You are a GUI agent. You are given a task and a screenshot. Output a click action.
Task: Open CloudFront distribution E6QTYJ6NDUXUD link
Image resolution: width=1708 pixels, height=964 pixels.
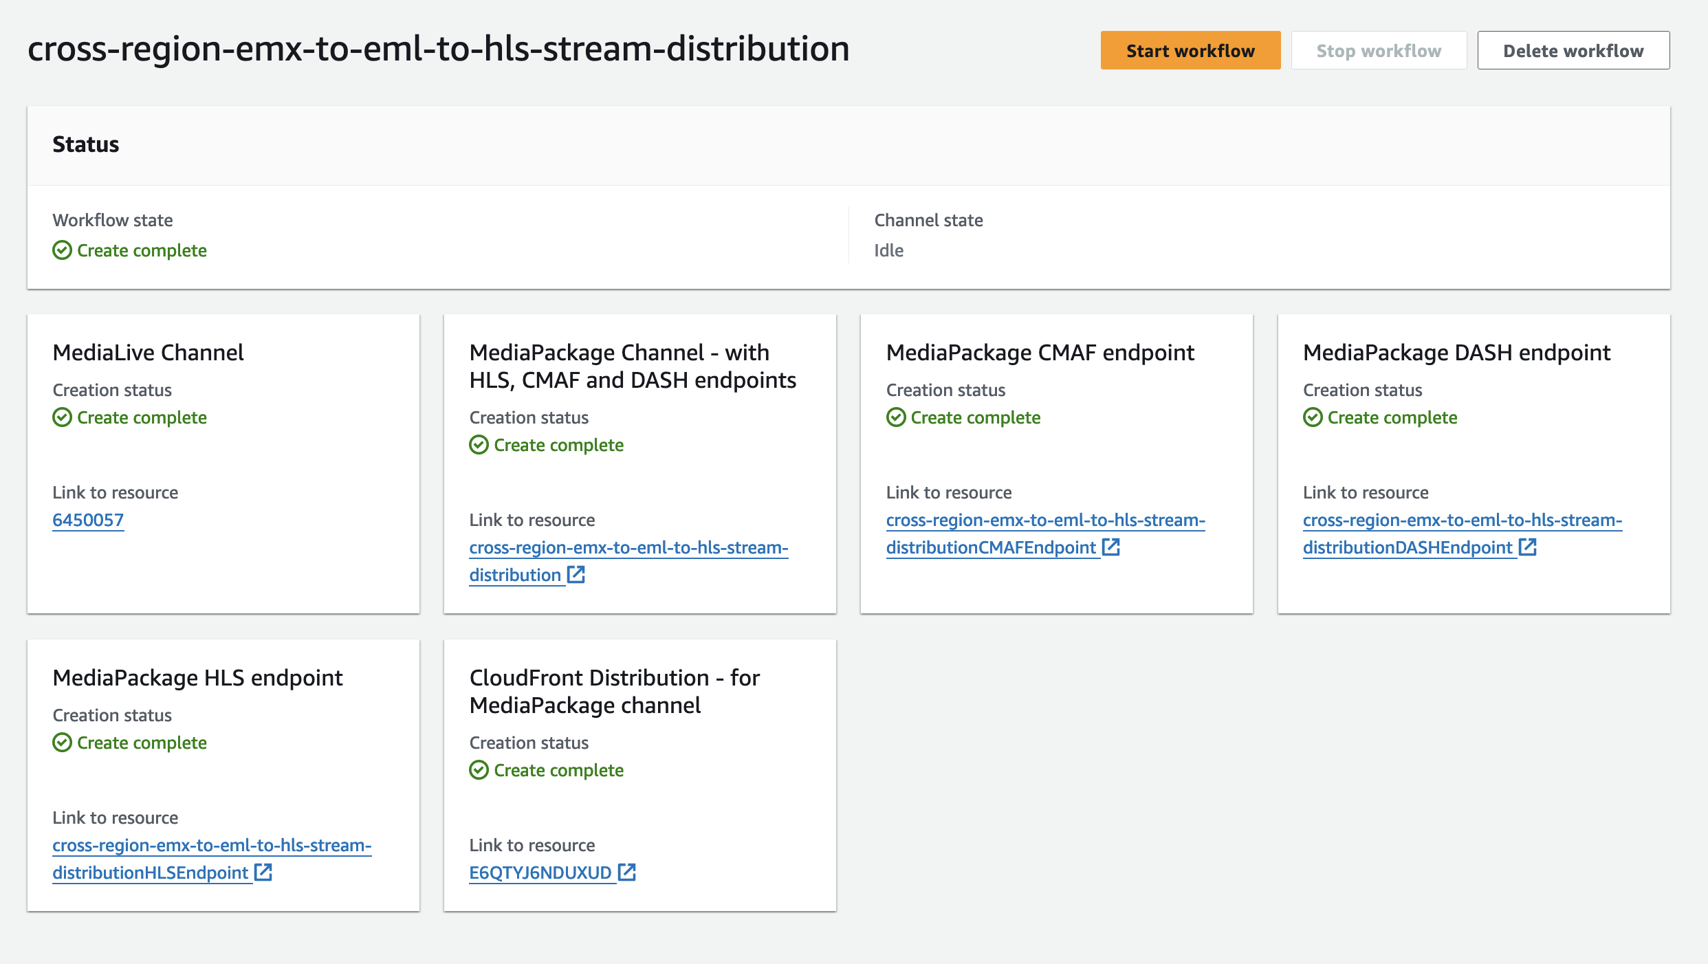(x=540, y=873)
